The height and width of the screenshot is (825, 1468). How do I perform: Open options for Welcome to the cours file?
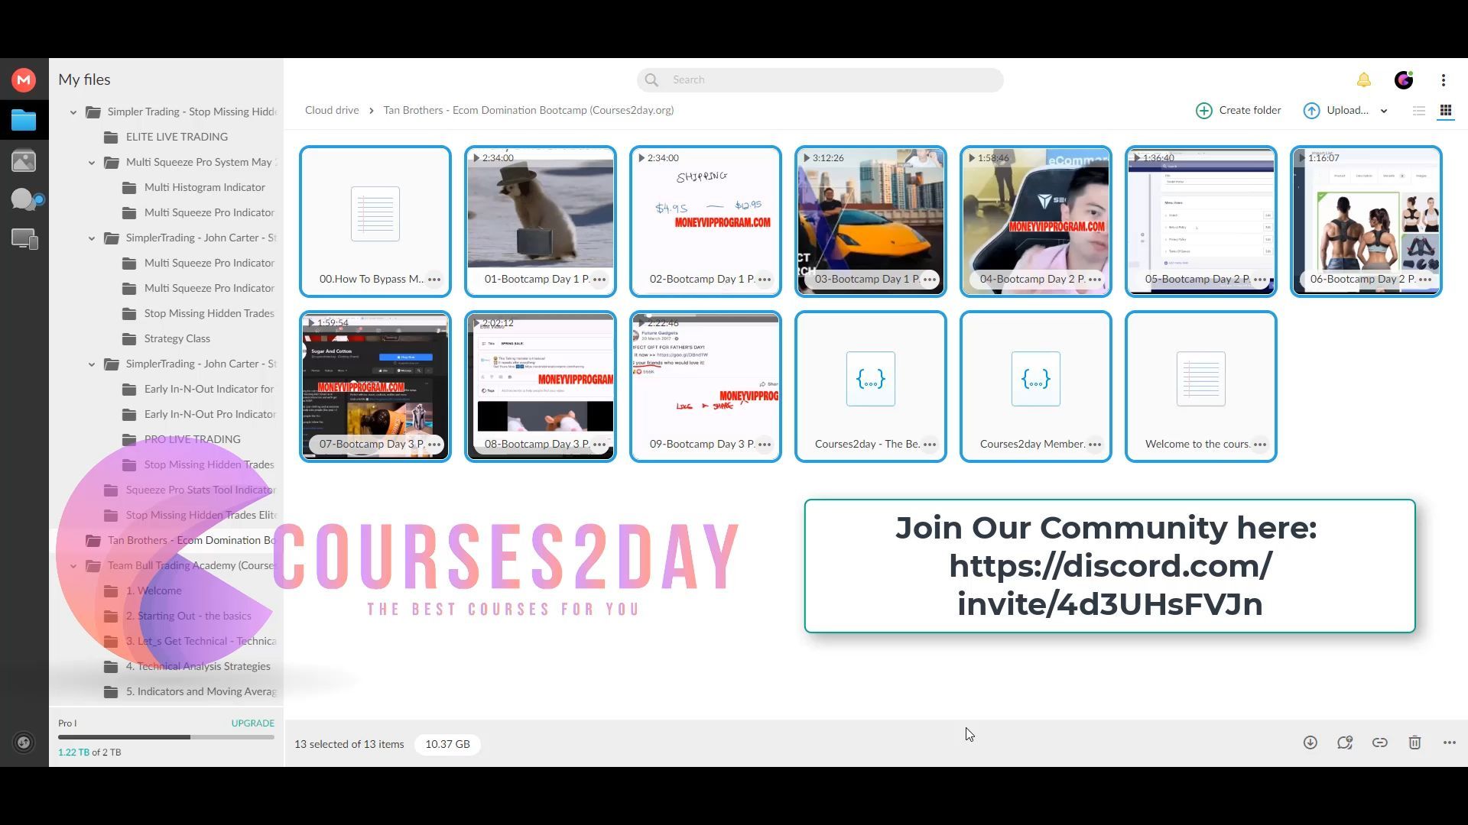(1260, 445)
